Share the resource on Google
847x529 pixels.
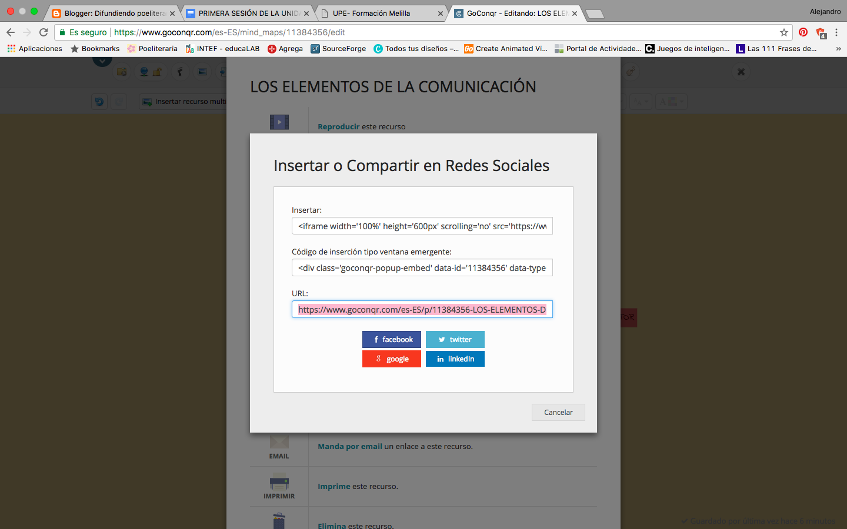coord(392,359)
